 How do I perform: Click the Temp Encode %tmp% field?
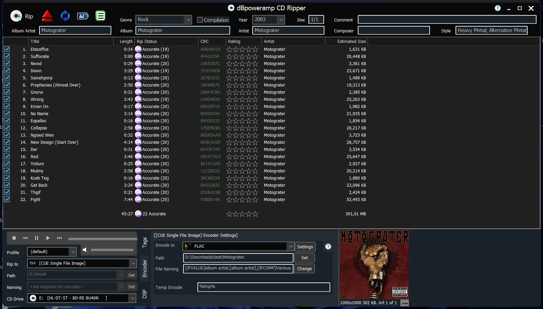(x=264, y=287)
